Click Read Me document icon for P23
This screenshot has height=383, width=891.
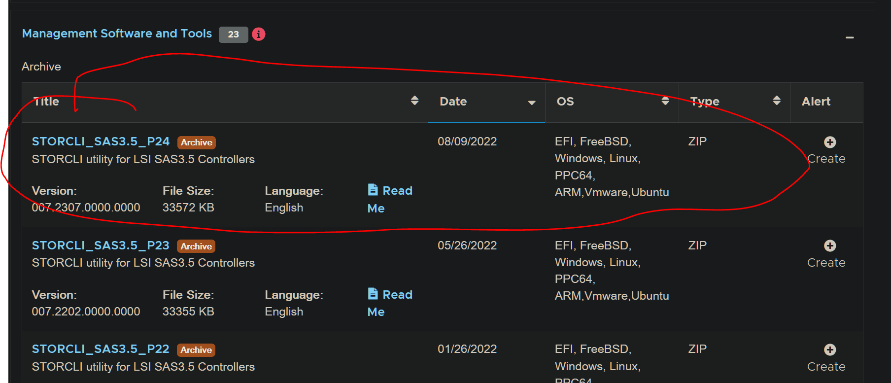373,294
